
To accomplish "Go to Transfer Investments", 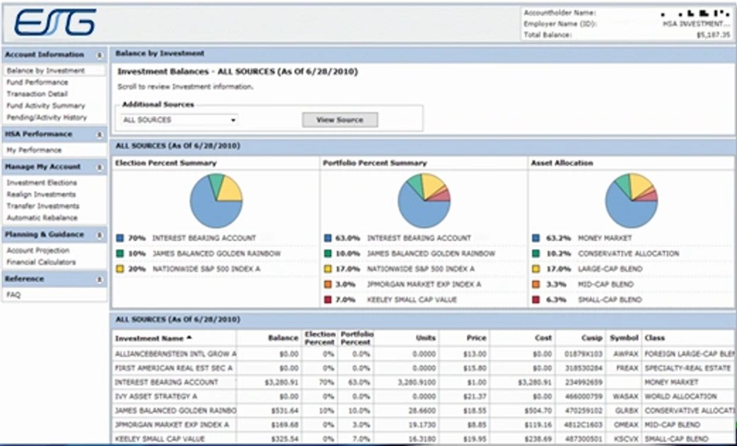I will (43, 206).
